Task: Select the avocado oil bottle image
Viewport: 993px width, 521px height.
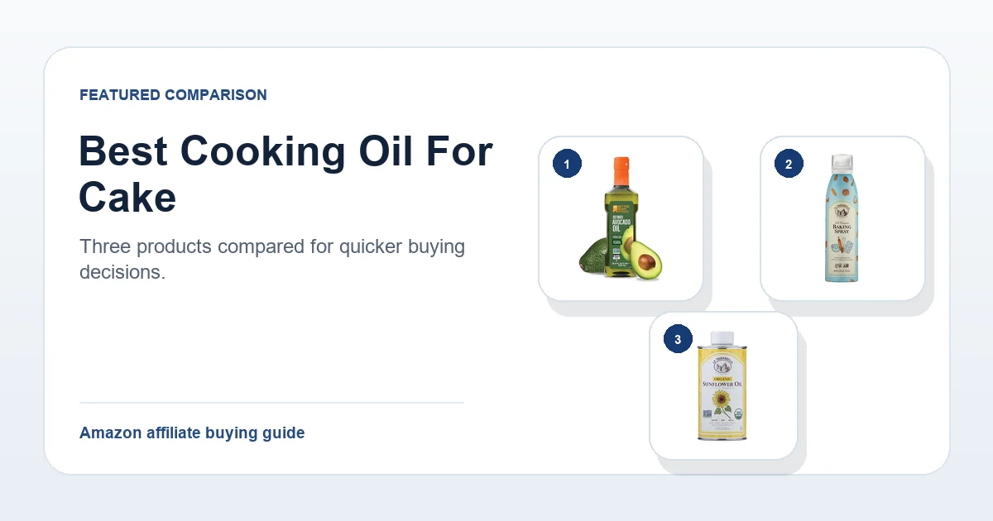Action: coord(621,218)
